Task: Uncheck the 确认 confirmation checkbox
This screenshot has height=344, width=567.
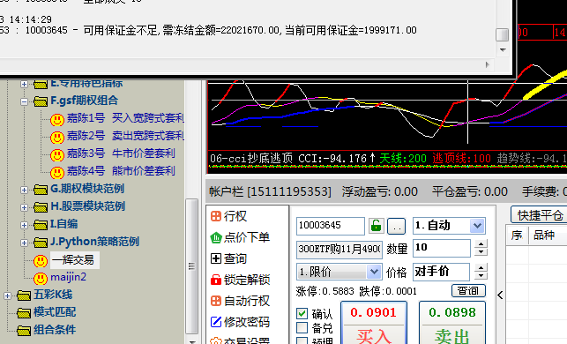Action: [x=302, y=313]
